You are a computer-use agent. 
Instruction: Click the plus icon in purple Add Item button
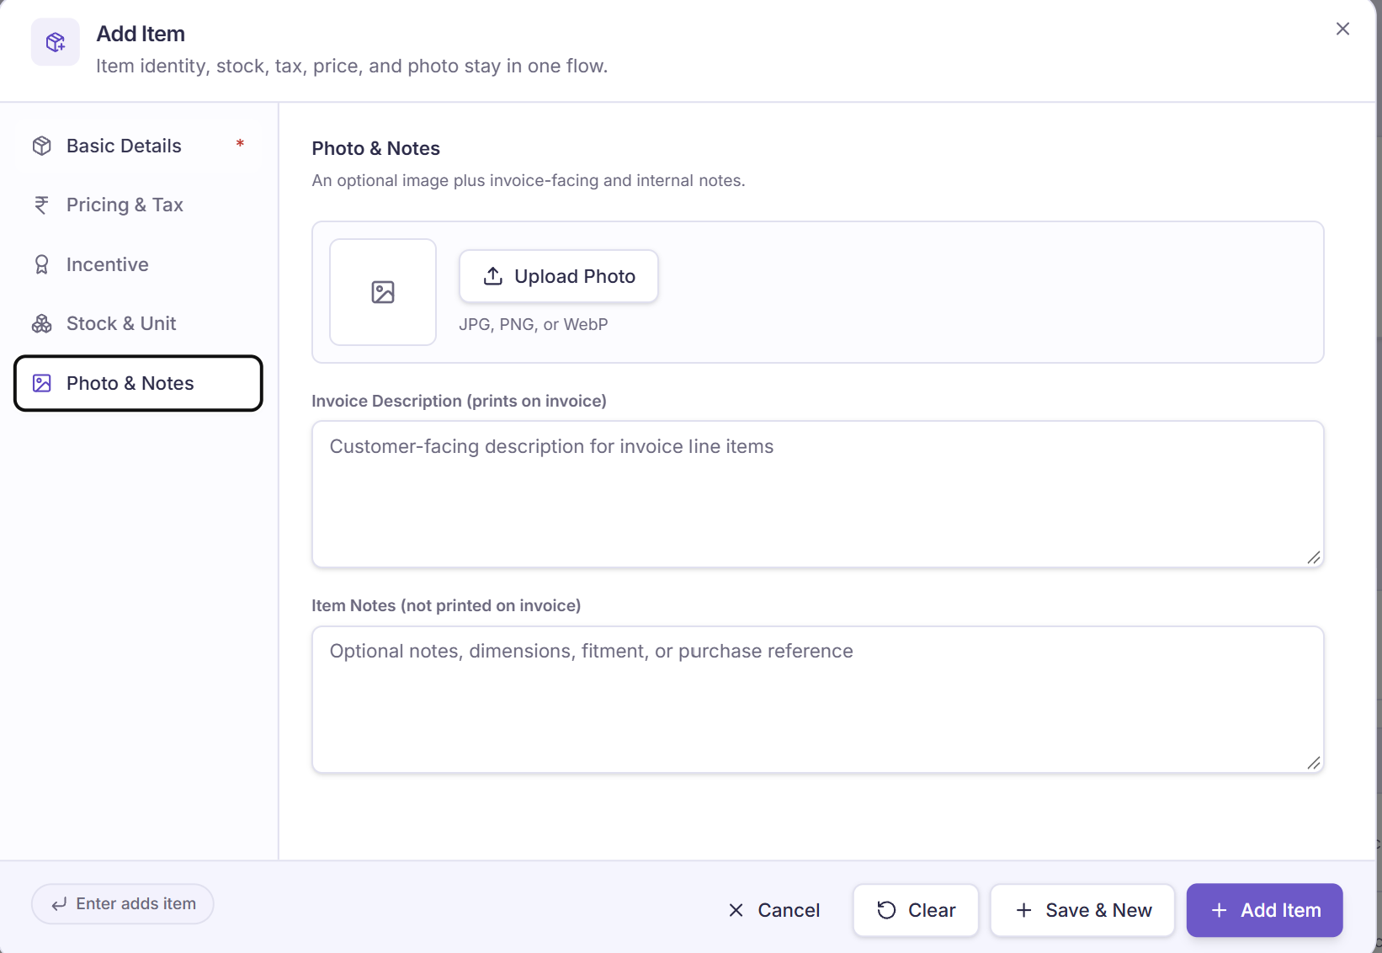click(x=1219, y=910)
